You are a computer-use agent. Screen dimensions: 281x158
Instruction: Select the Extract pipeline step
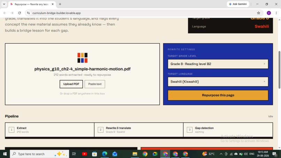click(50, 130)
